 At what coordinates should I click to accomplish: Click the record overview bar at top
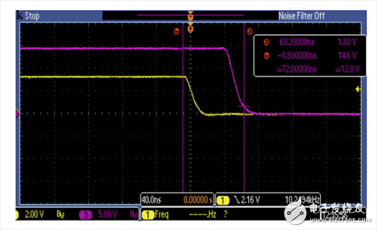point(190,15)
